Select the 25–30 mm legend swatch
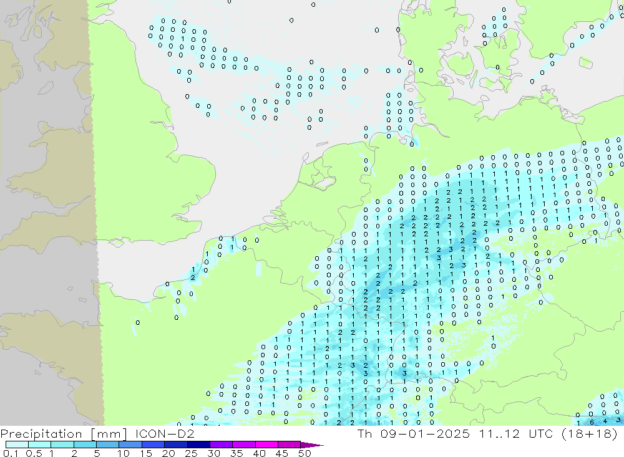The width and height of the screenshot is (624, 457). pos(199,445)
